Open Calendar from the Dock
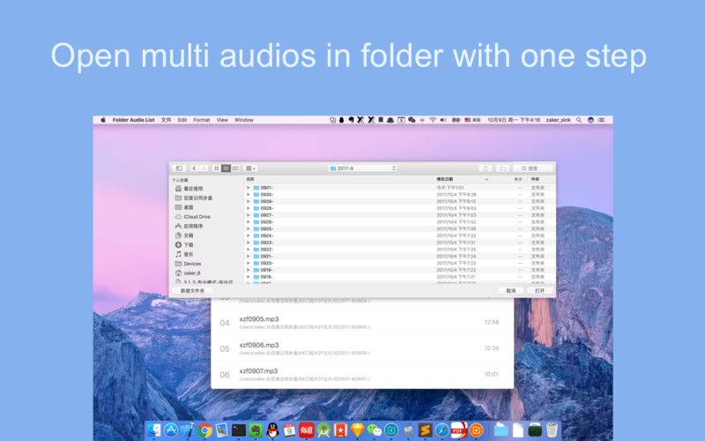This screenshot has height=441, width=705. (289, 430)
